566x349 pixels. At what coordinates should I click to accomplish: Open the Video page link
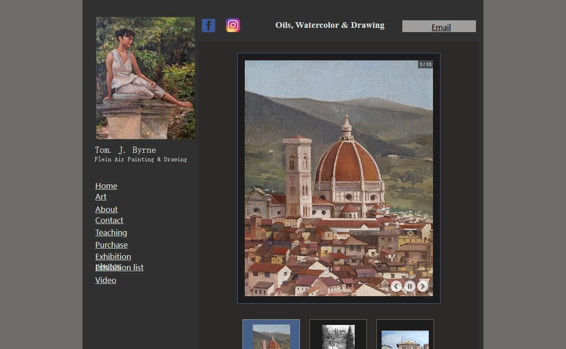[x=106, y=280]
